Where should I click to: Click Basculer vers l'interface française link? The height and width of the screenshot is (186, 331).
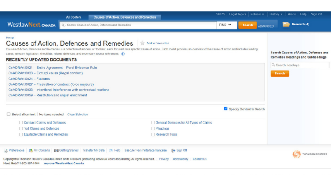pyautogui.click(x=145, y=150)
